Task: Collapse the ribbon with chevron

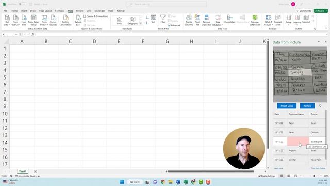Action: (x=326, y=28)
